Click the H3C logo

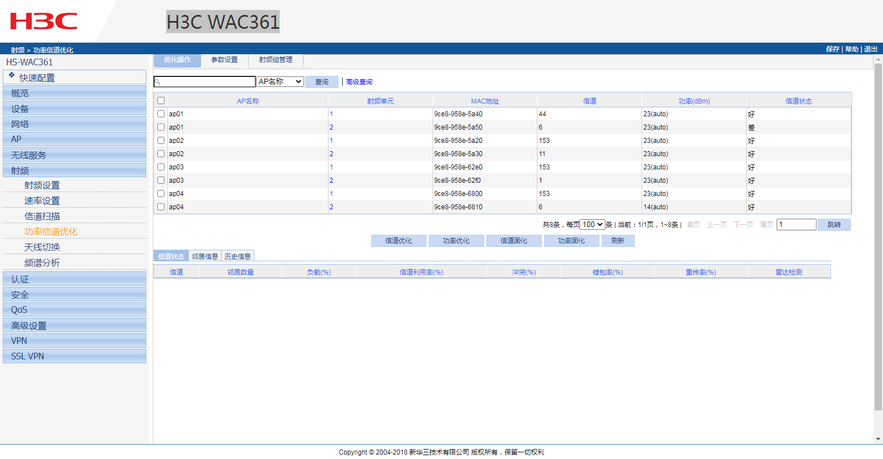click(44, 22)
